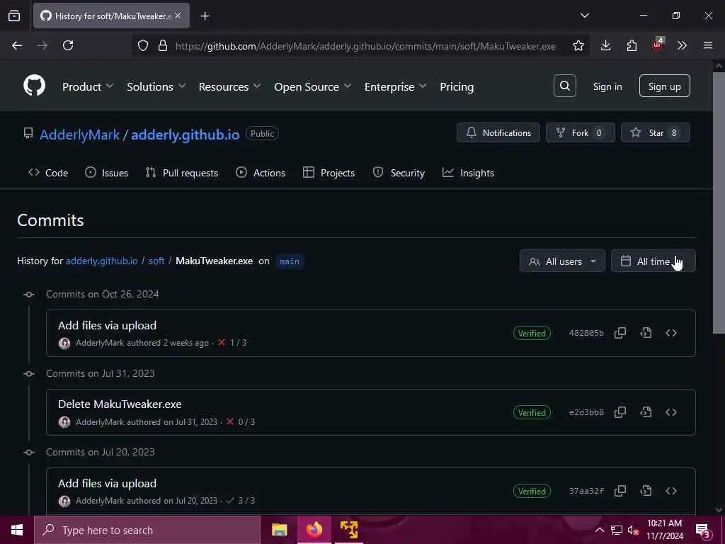This screenshot has height=544, width=725.
Task: Click the failed checks X for 1 / 3
Action: coord(222,343)
